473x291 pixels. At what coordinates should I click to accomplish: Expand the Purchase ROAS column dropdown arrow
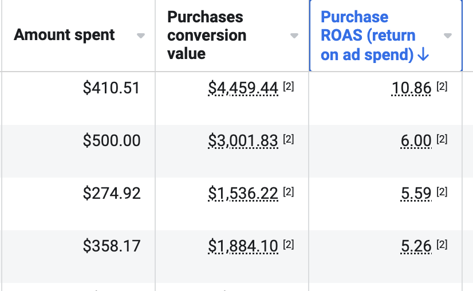(x=448, y=36)
